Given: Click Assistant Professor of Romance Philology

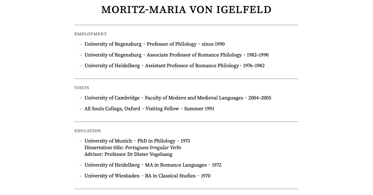Looking at the screenshot, I should [192, 66].
